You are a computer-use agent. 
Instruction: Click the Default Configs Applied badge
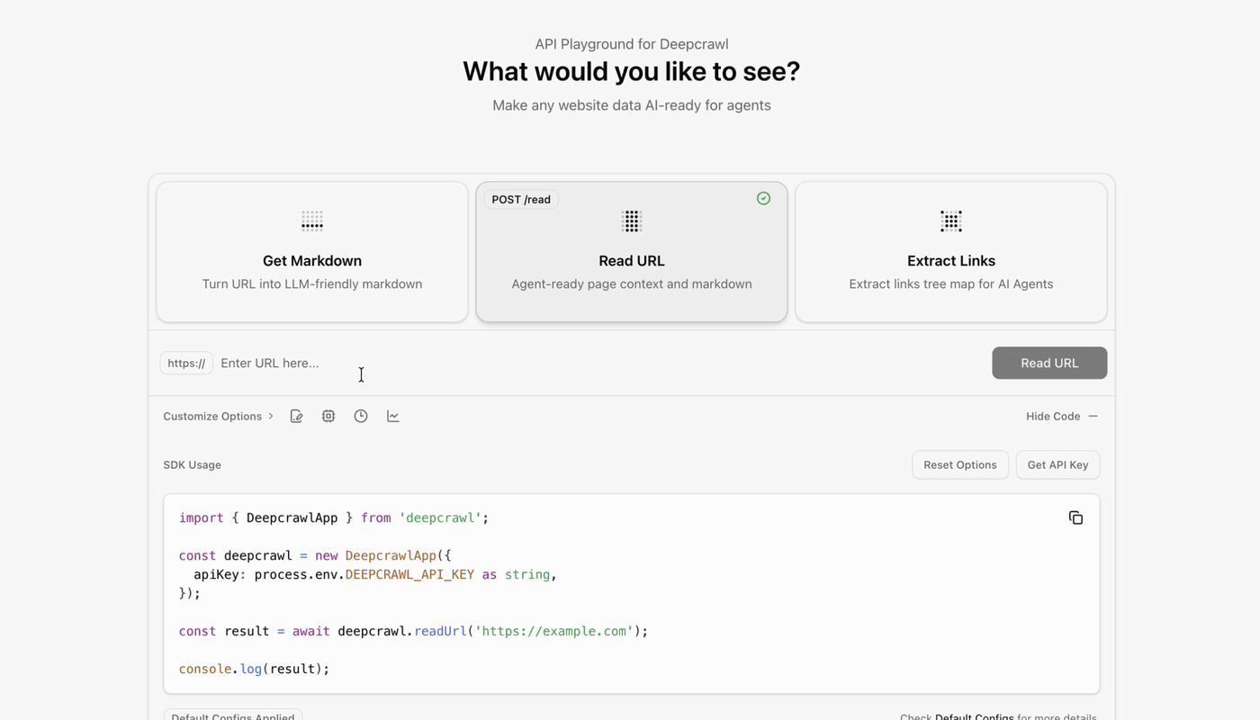(233, 716)
